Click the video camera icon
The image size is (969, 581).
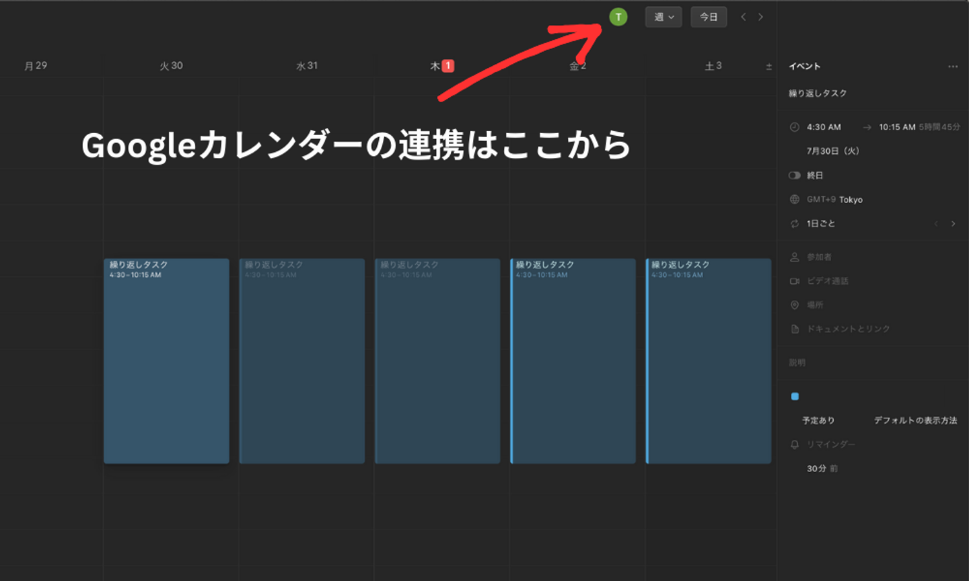point(795,281)
